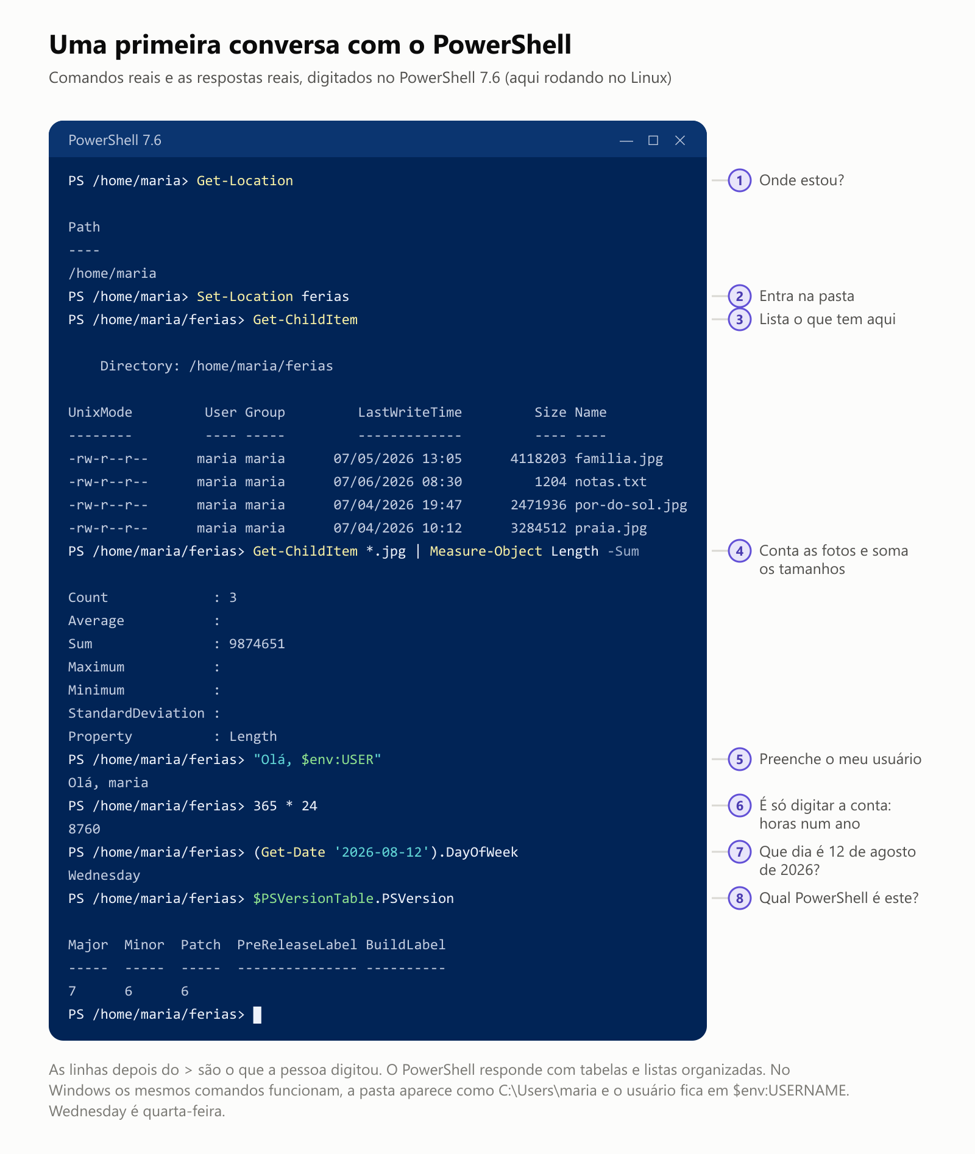Click the -Sum parameter
The width and height of the screenshot is (975, 1154).
pyautogui.click(x=623, y=551)
